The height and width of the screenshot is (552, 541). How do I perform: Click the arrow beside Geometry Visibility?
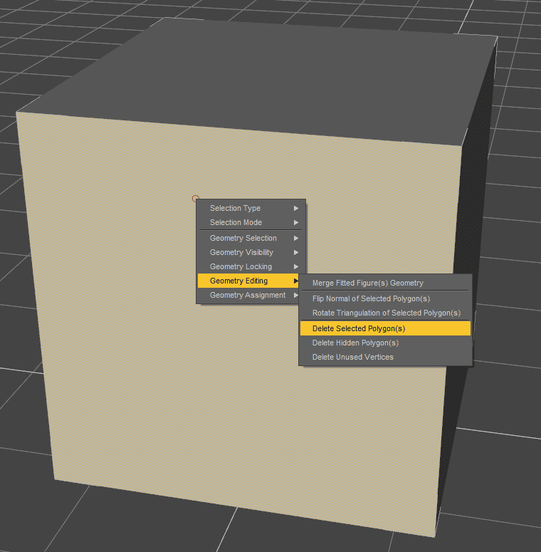pyautogui.click(x=296, y=252)
